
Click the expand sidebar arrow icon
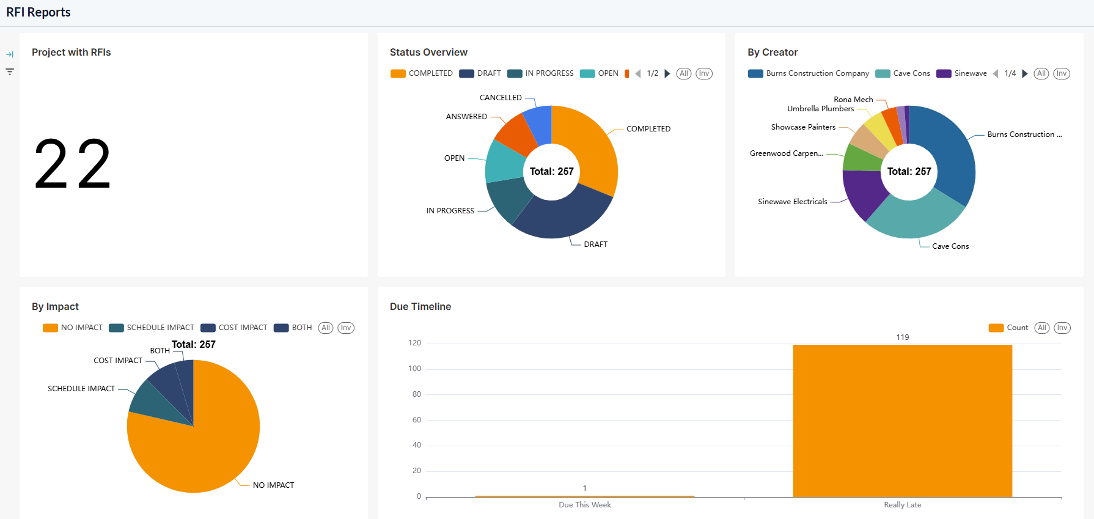10,54
